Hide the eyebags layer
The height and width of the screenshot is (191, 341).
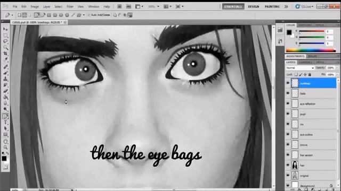(288, 83)
